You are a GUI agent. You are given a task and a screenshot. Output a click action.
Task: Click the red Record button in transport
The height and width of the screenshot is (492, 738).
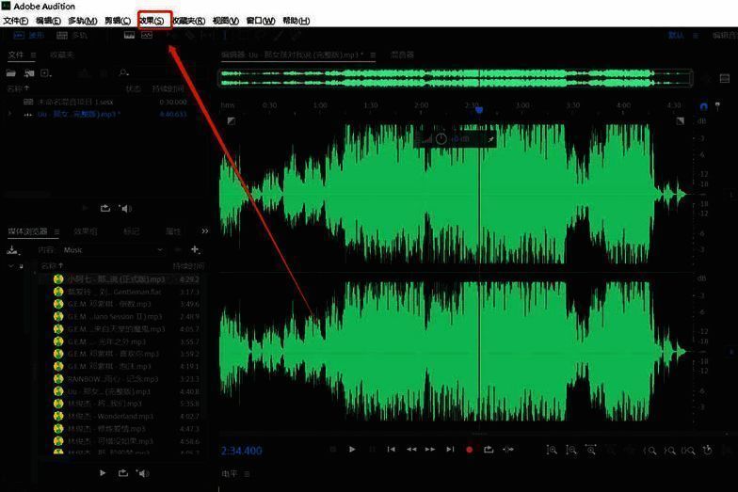(x=469, y=450)
